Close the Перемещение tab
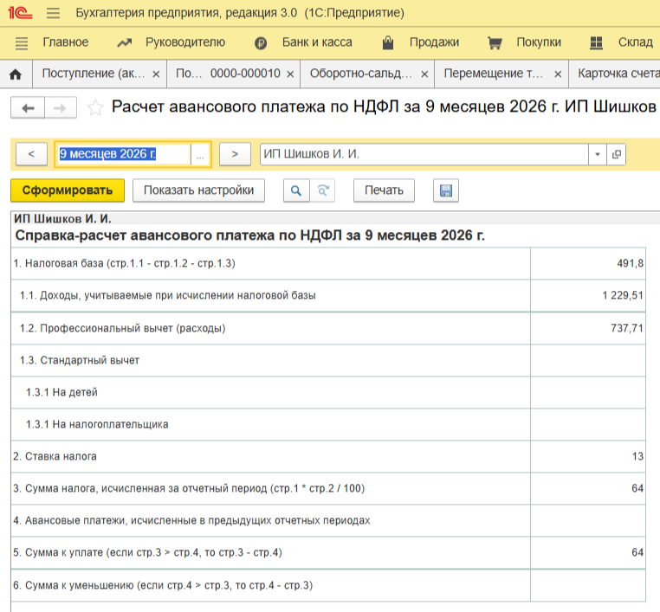Image resolution: width=660 pixels, height=612 pixels. pyautogui.click(x=558, y=74)
